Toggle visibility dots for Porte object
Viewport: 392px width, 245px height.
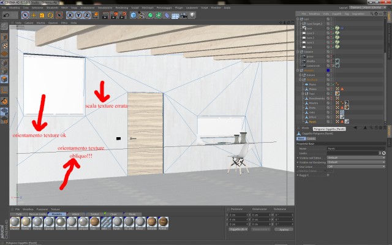click(331, 108)
